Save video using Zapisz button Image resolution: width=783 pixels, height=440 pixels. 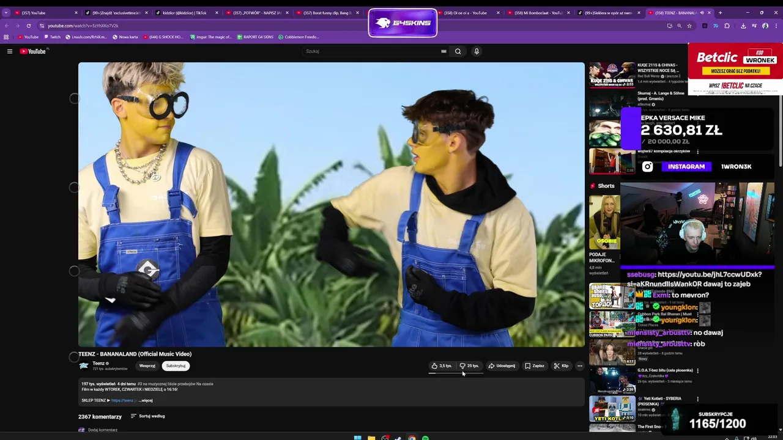(x=535, y=366)
